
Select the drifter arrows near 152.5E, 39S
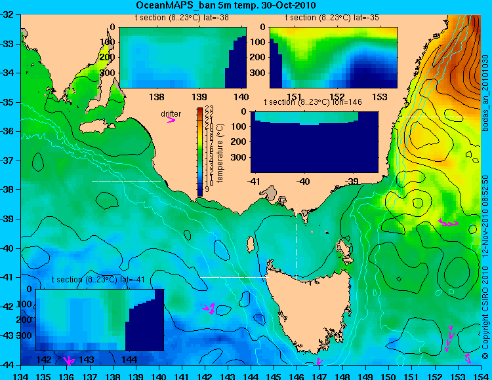[x=448, y=223]
